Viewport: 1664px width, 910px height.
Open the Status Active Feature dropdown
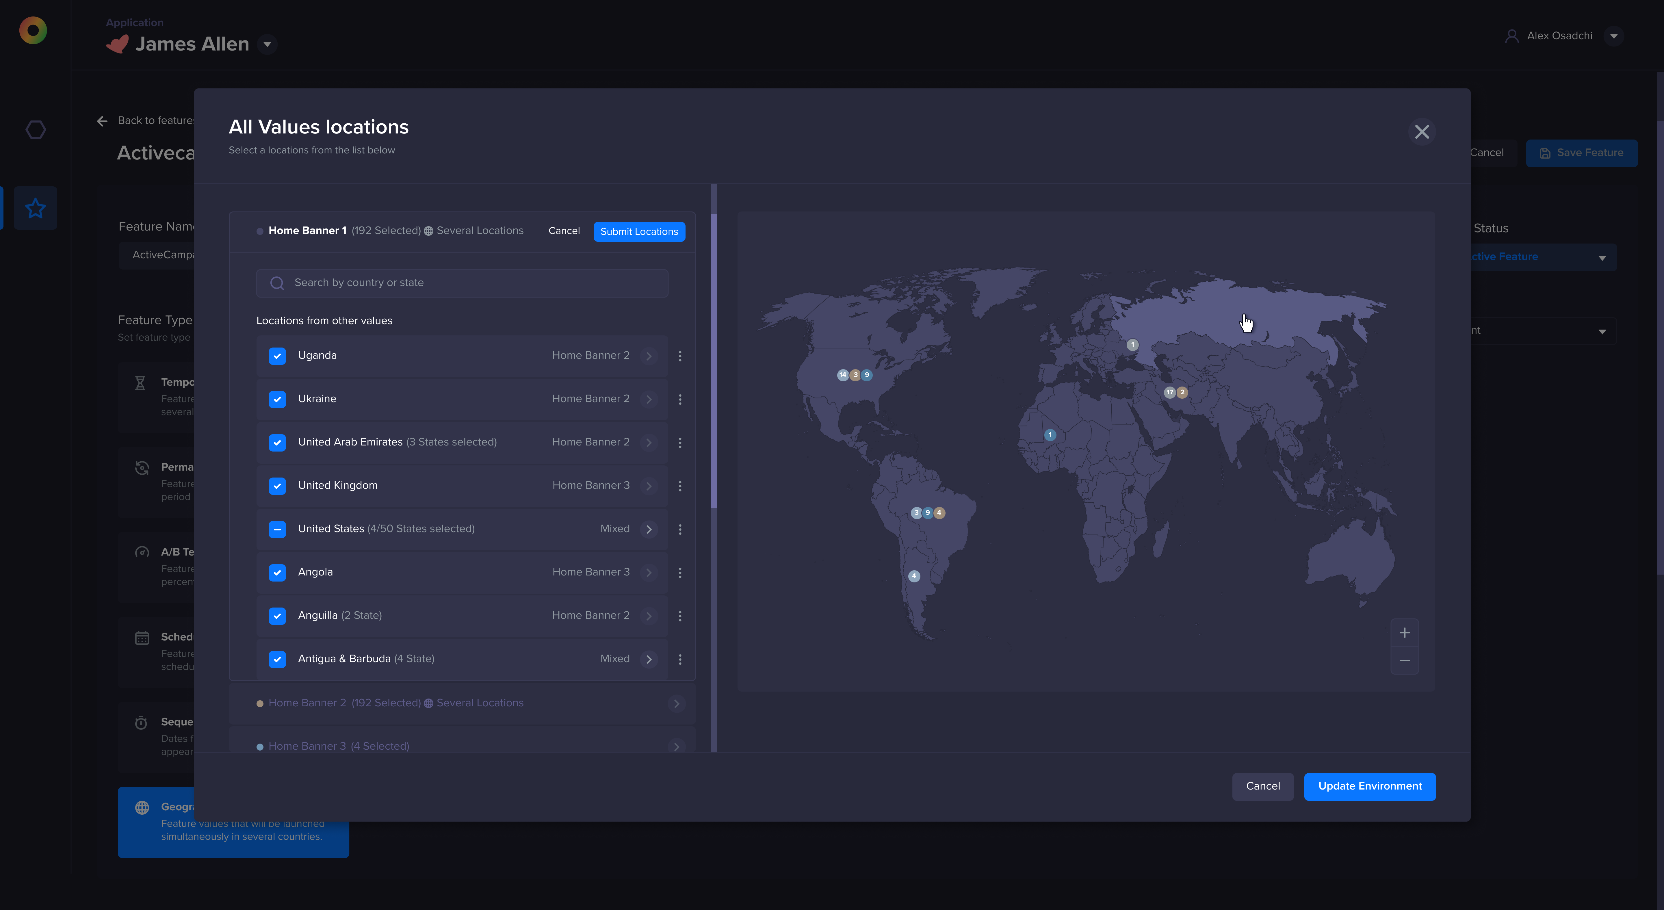pyautogui.click(x=1544, y=257)
